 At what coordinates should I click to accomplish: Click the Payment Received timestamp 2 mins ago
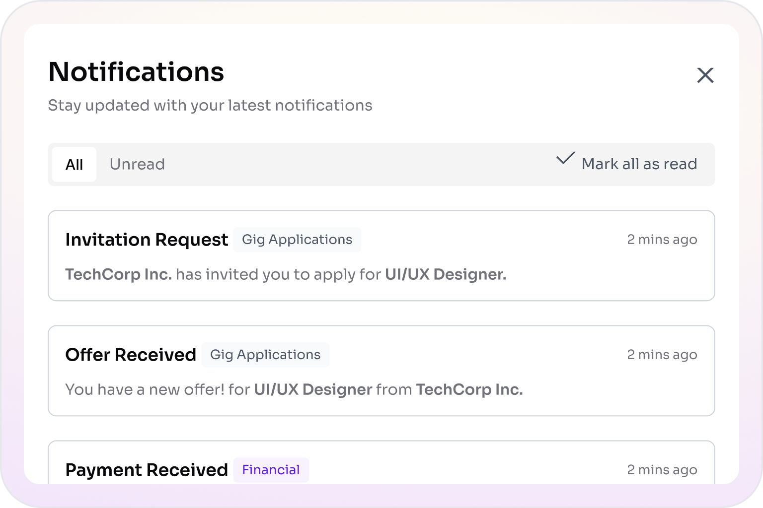[x=662, y=470]
